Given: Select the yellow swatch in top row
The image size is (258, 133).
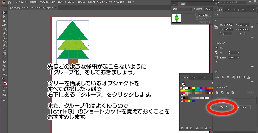Looking at the screenshot, I should pos(194,88).
